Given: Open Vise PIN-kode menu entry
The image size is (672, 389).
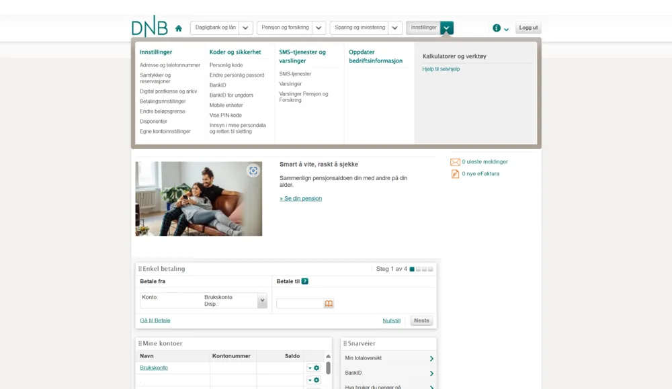Looking at the screenshot, I should tap(225, 116).
